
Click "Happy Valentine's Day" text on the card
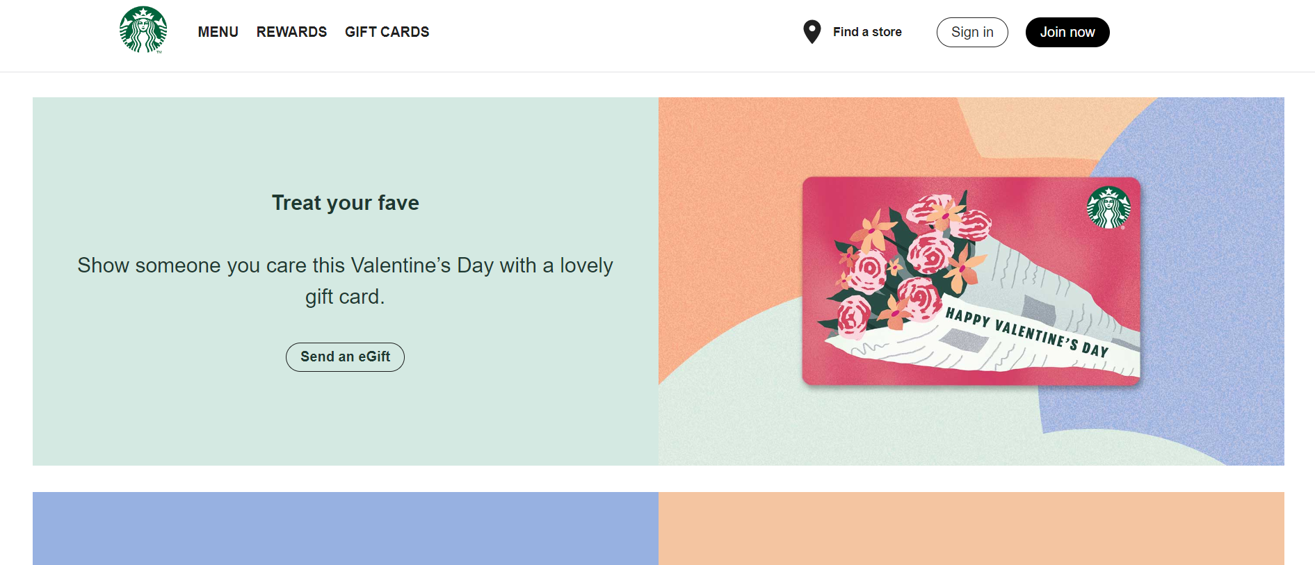click(1026, 332)
